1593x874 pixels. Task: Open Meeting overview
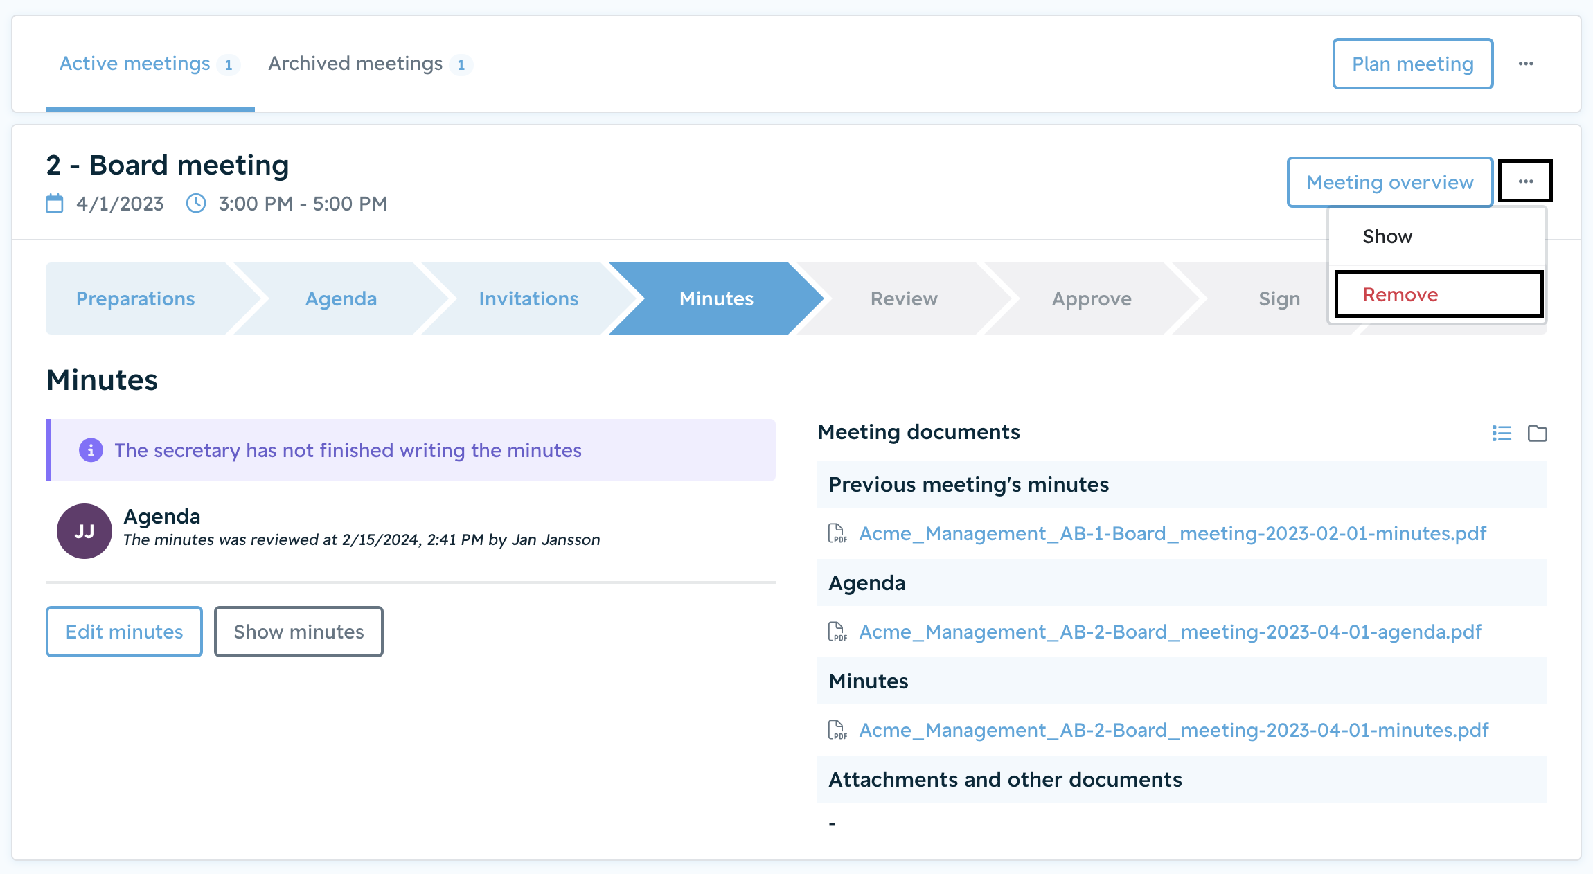pos(1390,182)
